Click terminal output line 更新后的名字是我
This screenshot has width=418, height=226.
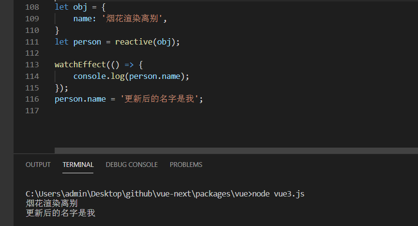point(60,212)
